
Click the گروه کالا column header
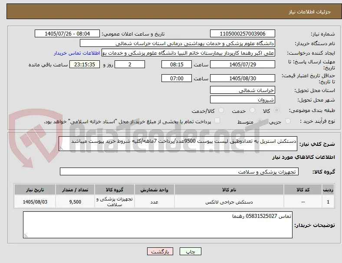point(115,190)
